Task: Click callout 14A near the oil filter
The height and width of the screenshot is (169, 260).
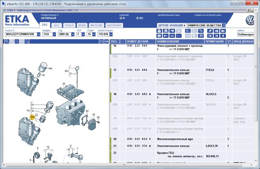Action: (50, 68)
